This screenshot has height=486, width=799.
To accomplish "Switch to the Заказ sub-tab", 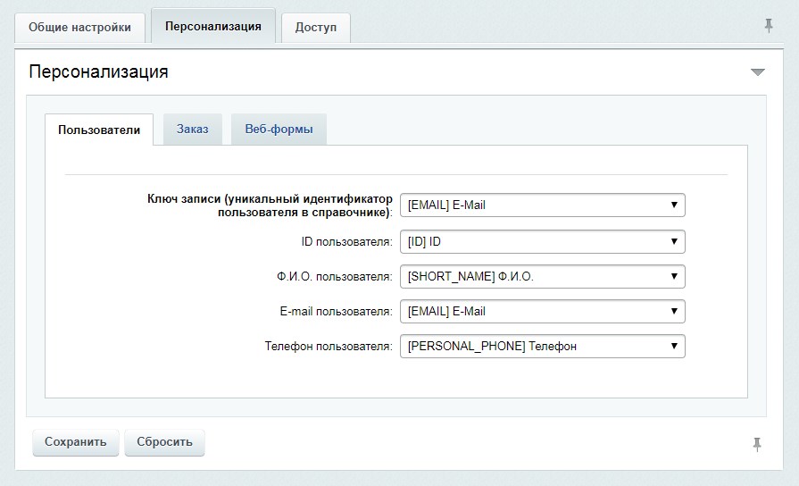I will pos(193,129).
